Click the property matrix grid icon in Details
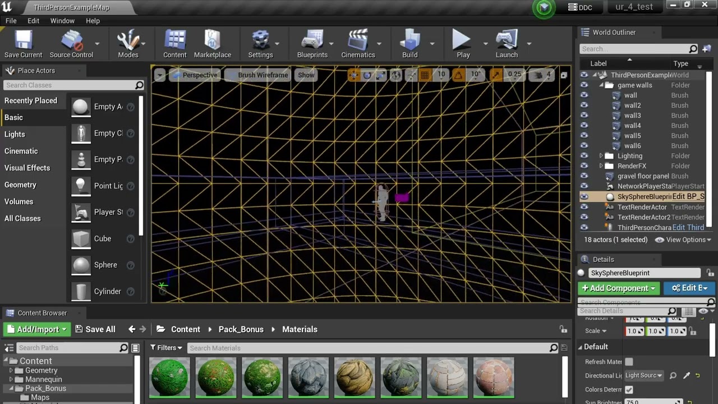The height and width of the screenshot is (404, 718). [689, 311]
